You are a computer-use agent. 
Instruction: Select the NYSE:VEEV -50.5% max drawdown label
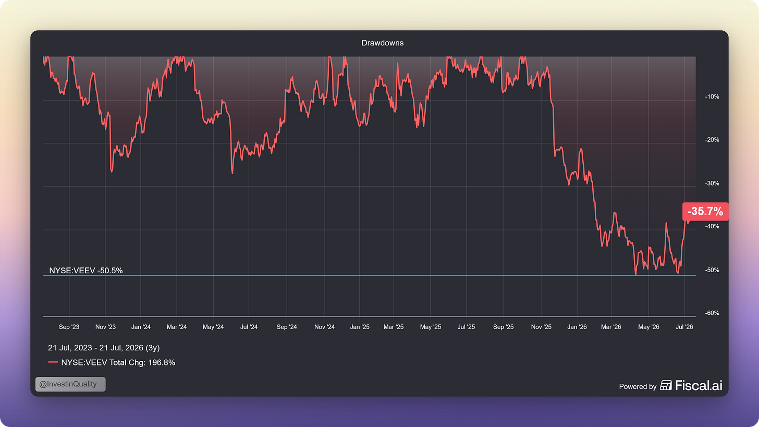[x=86, y=271]
